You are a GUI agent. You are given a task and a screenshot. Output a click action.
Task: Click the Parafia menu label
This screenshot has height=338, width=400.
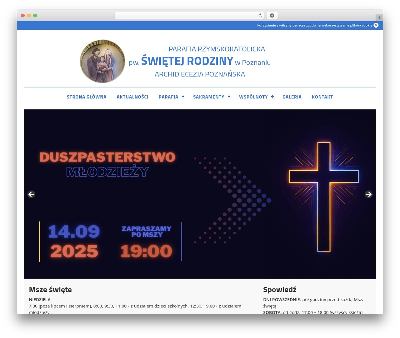pos(168,97)
